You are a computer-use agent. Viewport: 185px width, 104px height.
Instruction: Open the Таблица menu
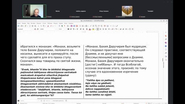point(50,23)
